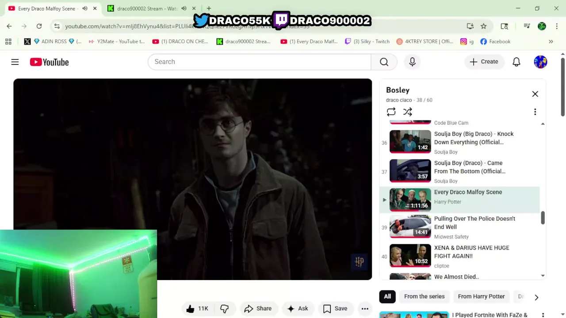Open XENA & DARIUS HAVE HUGE FIGHT video
This screenshot has height=318, width=566.
460,256
